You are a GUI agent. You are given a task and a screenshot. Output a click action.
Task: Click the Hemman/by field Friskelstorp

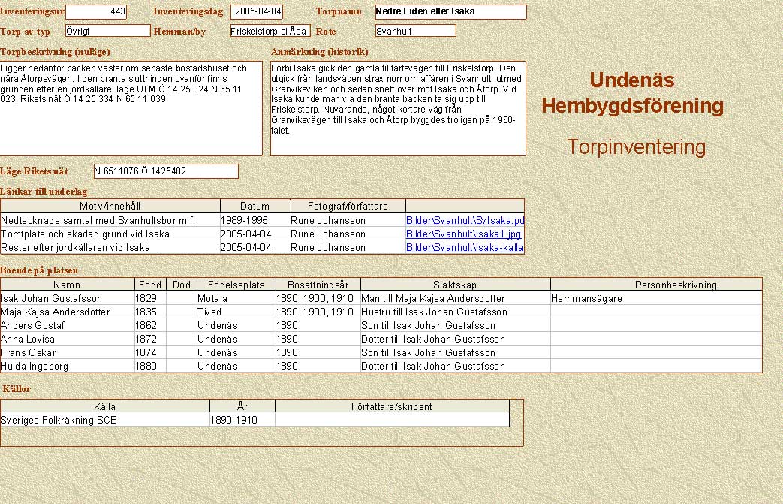coord(270,31)
